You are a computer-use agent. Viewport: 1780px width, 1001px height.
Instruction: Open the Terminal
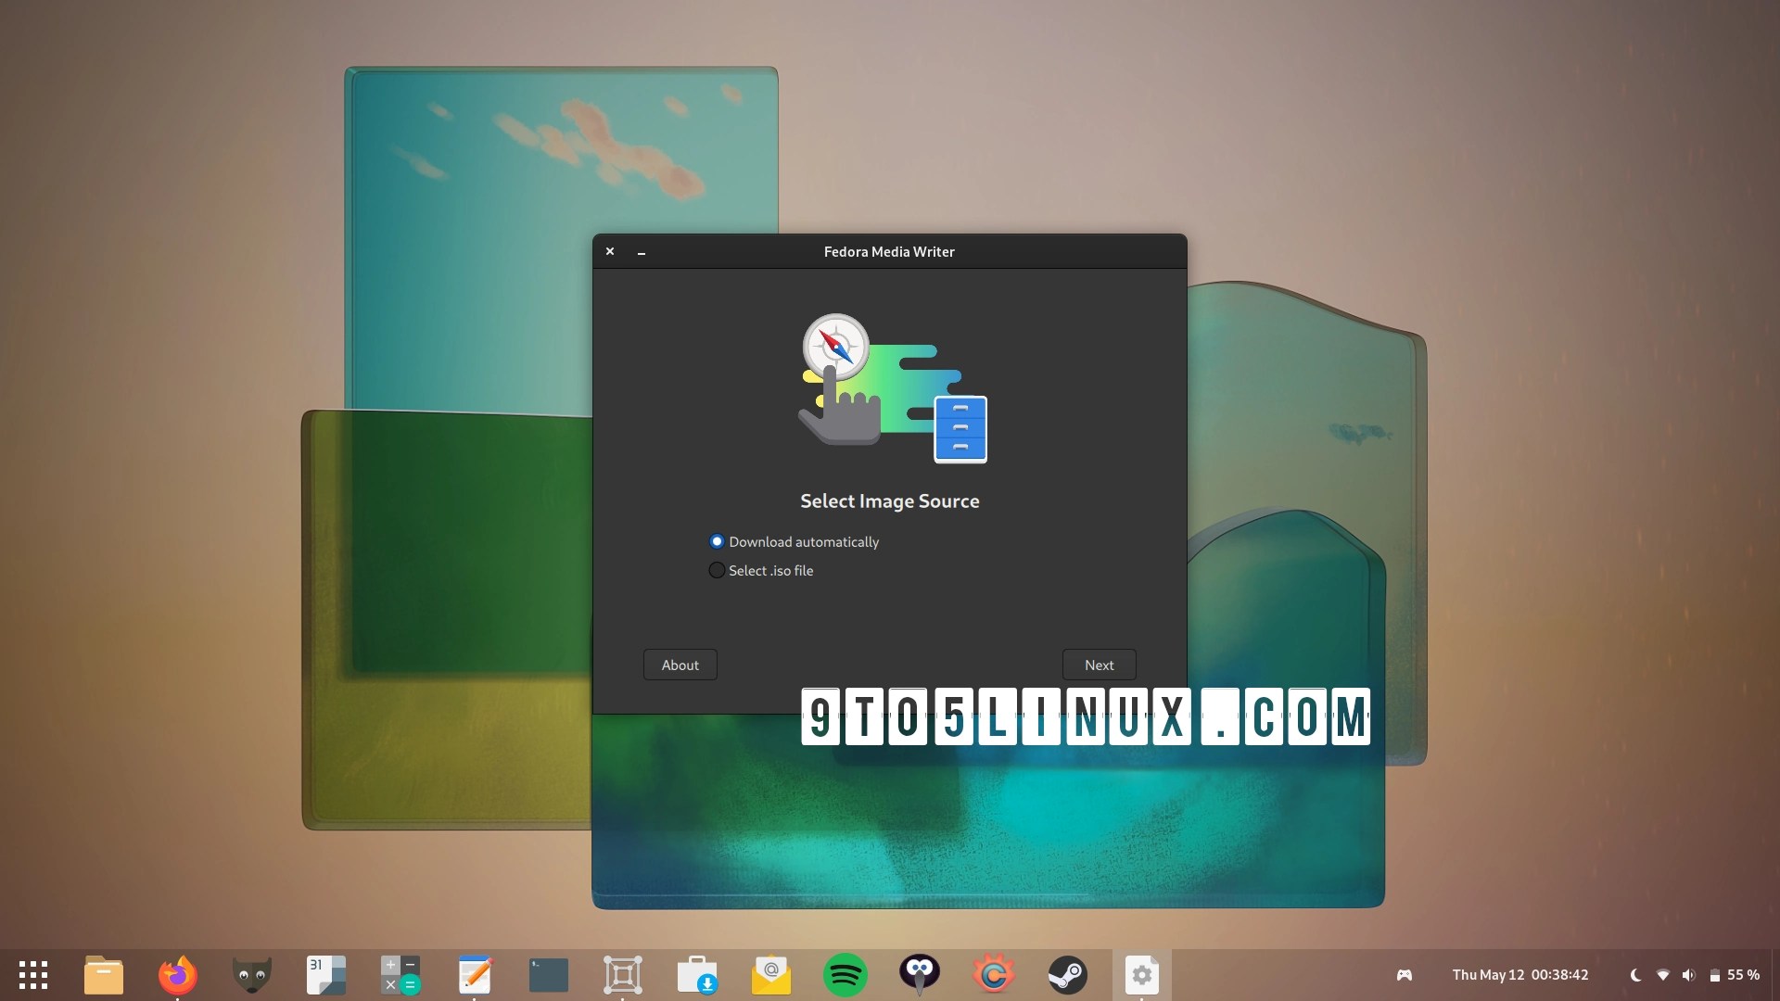pos(548,975)
